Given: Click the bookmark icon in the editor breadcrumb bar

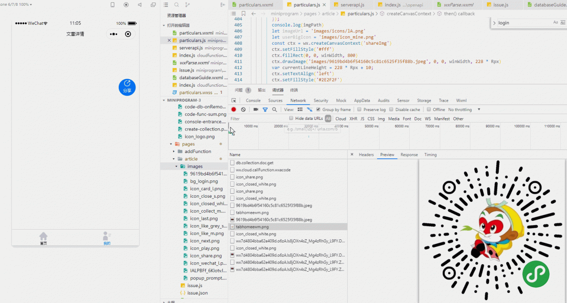Looking at the screenshot, I should pos(244,14).
